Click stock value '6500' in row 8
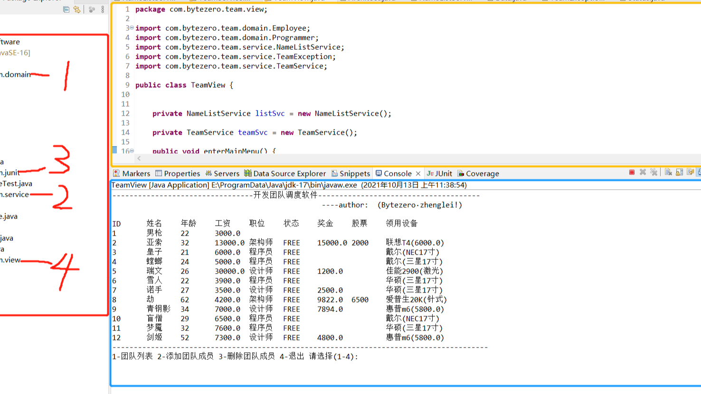This screenshot has height=394, width=701. coord(360,300)
